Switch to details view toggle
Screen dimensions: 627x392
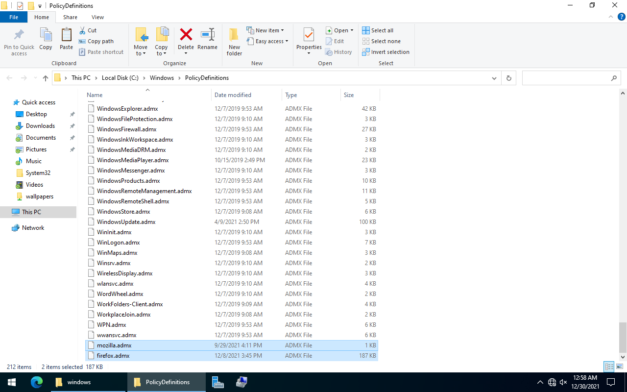pos(609,367)
